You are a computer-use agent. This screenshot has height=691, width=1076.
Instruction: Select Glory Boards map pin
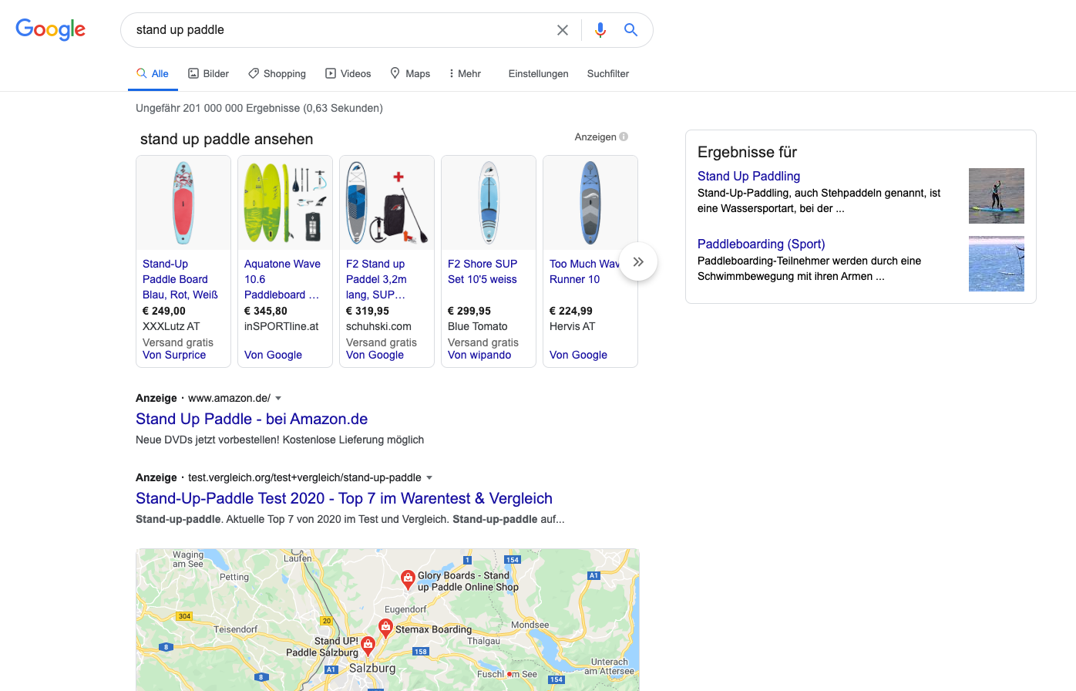point(408,578)
